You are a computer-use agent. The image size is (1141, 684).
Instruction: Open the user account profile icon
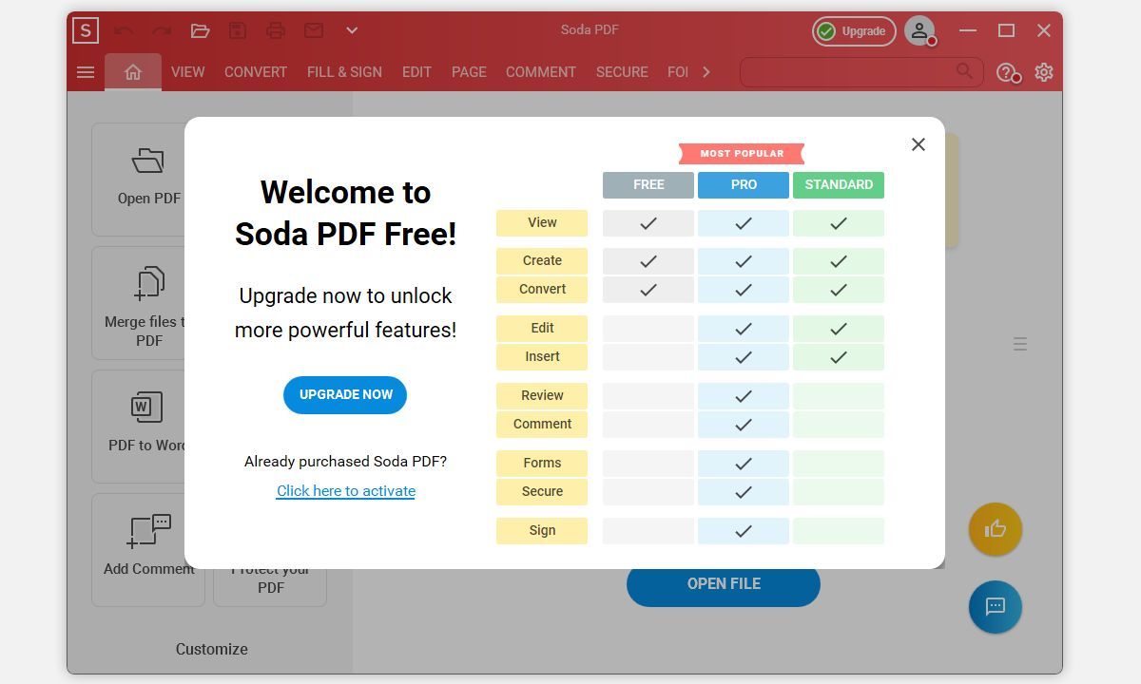pos(919,29)
